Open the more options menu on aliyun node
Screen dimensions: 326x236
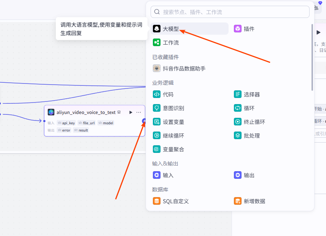(x=139, y=112)
